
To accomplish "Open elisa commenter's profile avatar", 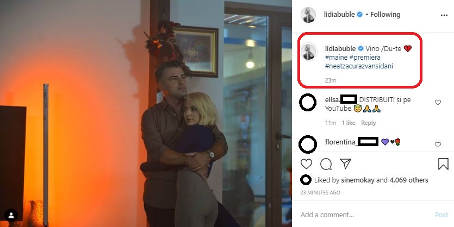I will pyautogui.click(x=308, y=102).
